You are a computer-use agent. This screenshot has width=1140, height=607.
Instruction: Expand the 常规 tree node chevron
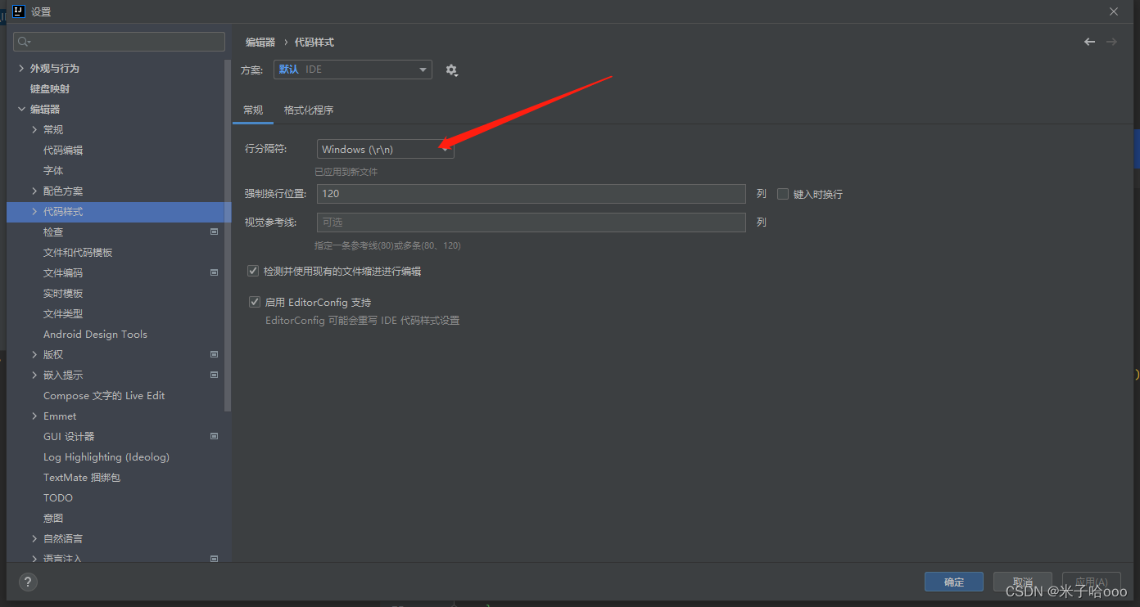[34, 129]
